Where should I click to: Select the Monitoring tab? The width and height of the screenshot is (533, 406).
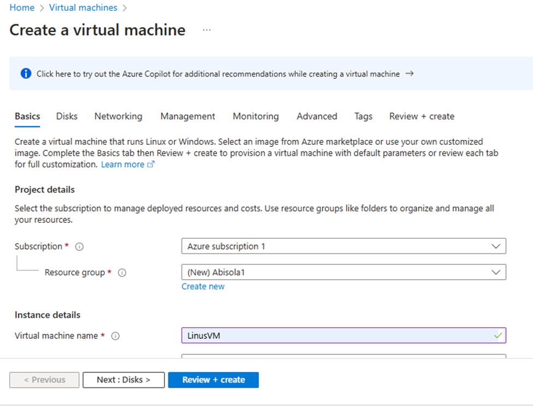click(x=255, y=116)
